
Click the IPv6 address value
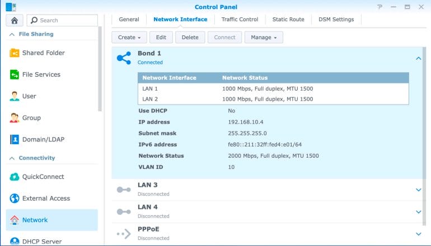[x=265, y=144]
